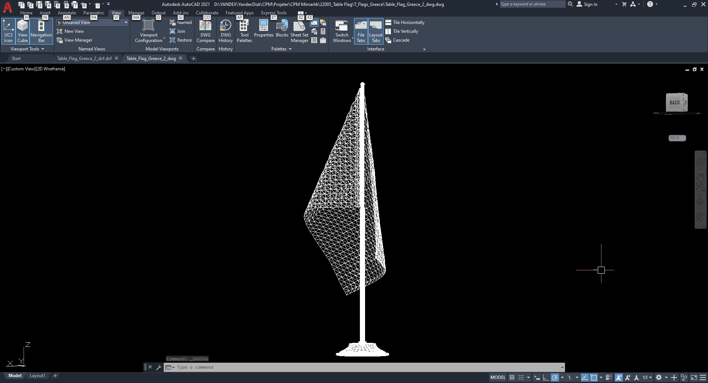Click the Switch Windows icon
The image size is (708, 383).
pyautogui.click(x=341, y=25)
